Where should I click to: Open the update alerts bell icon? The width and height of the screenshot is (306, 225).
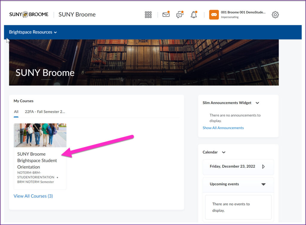tap(194, 15)
